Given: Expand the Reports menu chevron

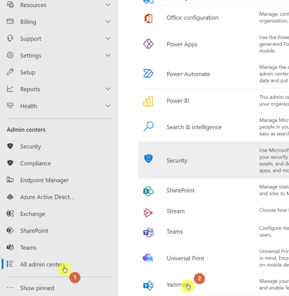Looking at the screenshot, I should [x=108, y=89].
